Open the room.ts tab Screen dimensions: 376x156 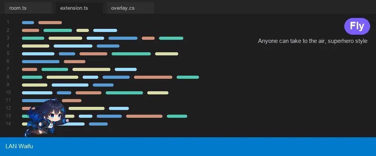coord(28,8)
